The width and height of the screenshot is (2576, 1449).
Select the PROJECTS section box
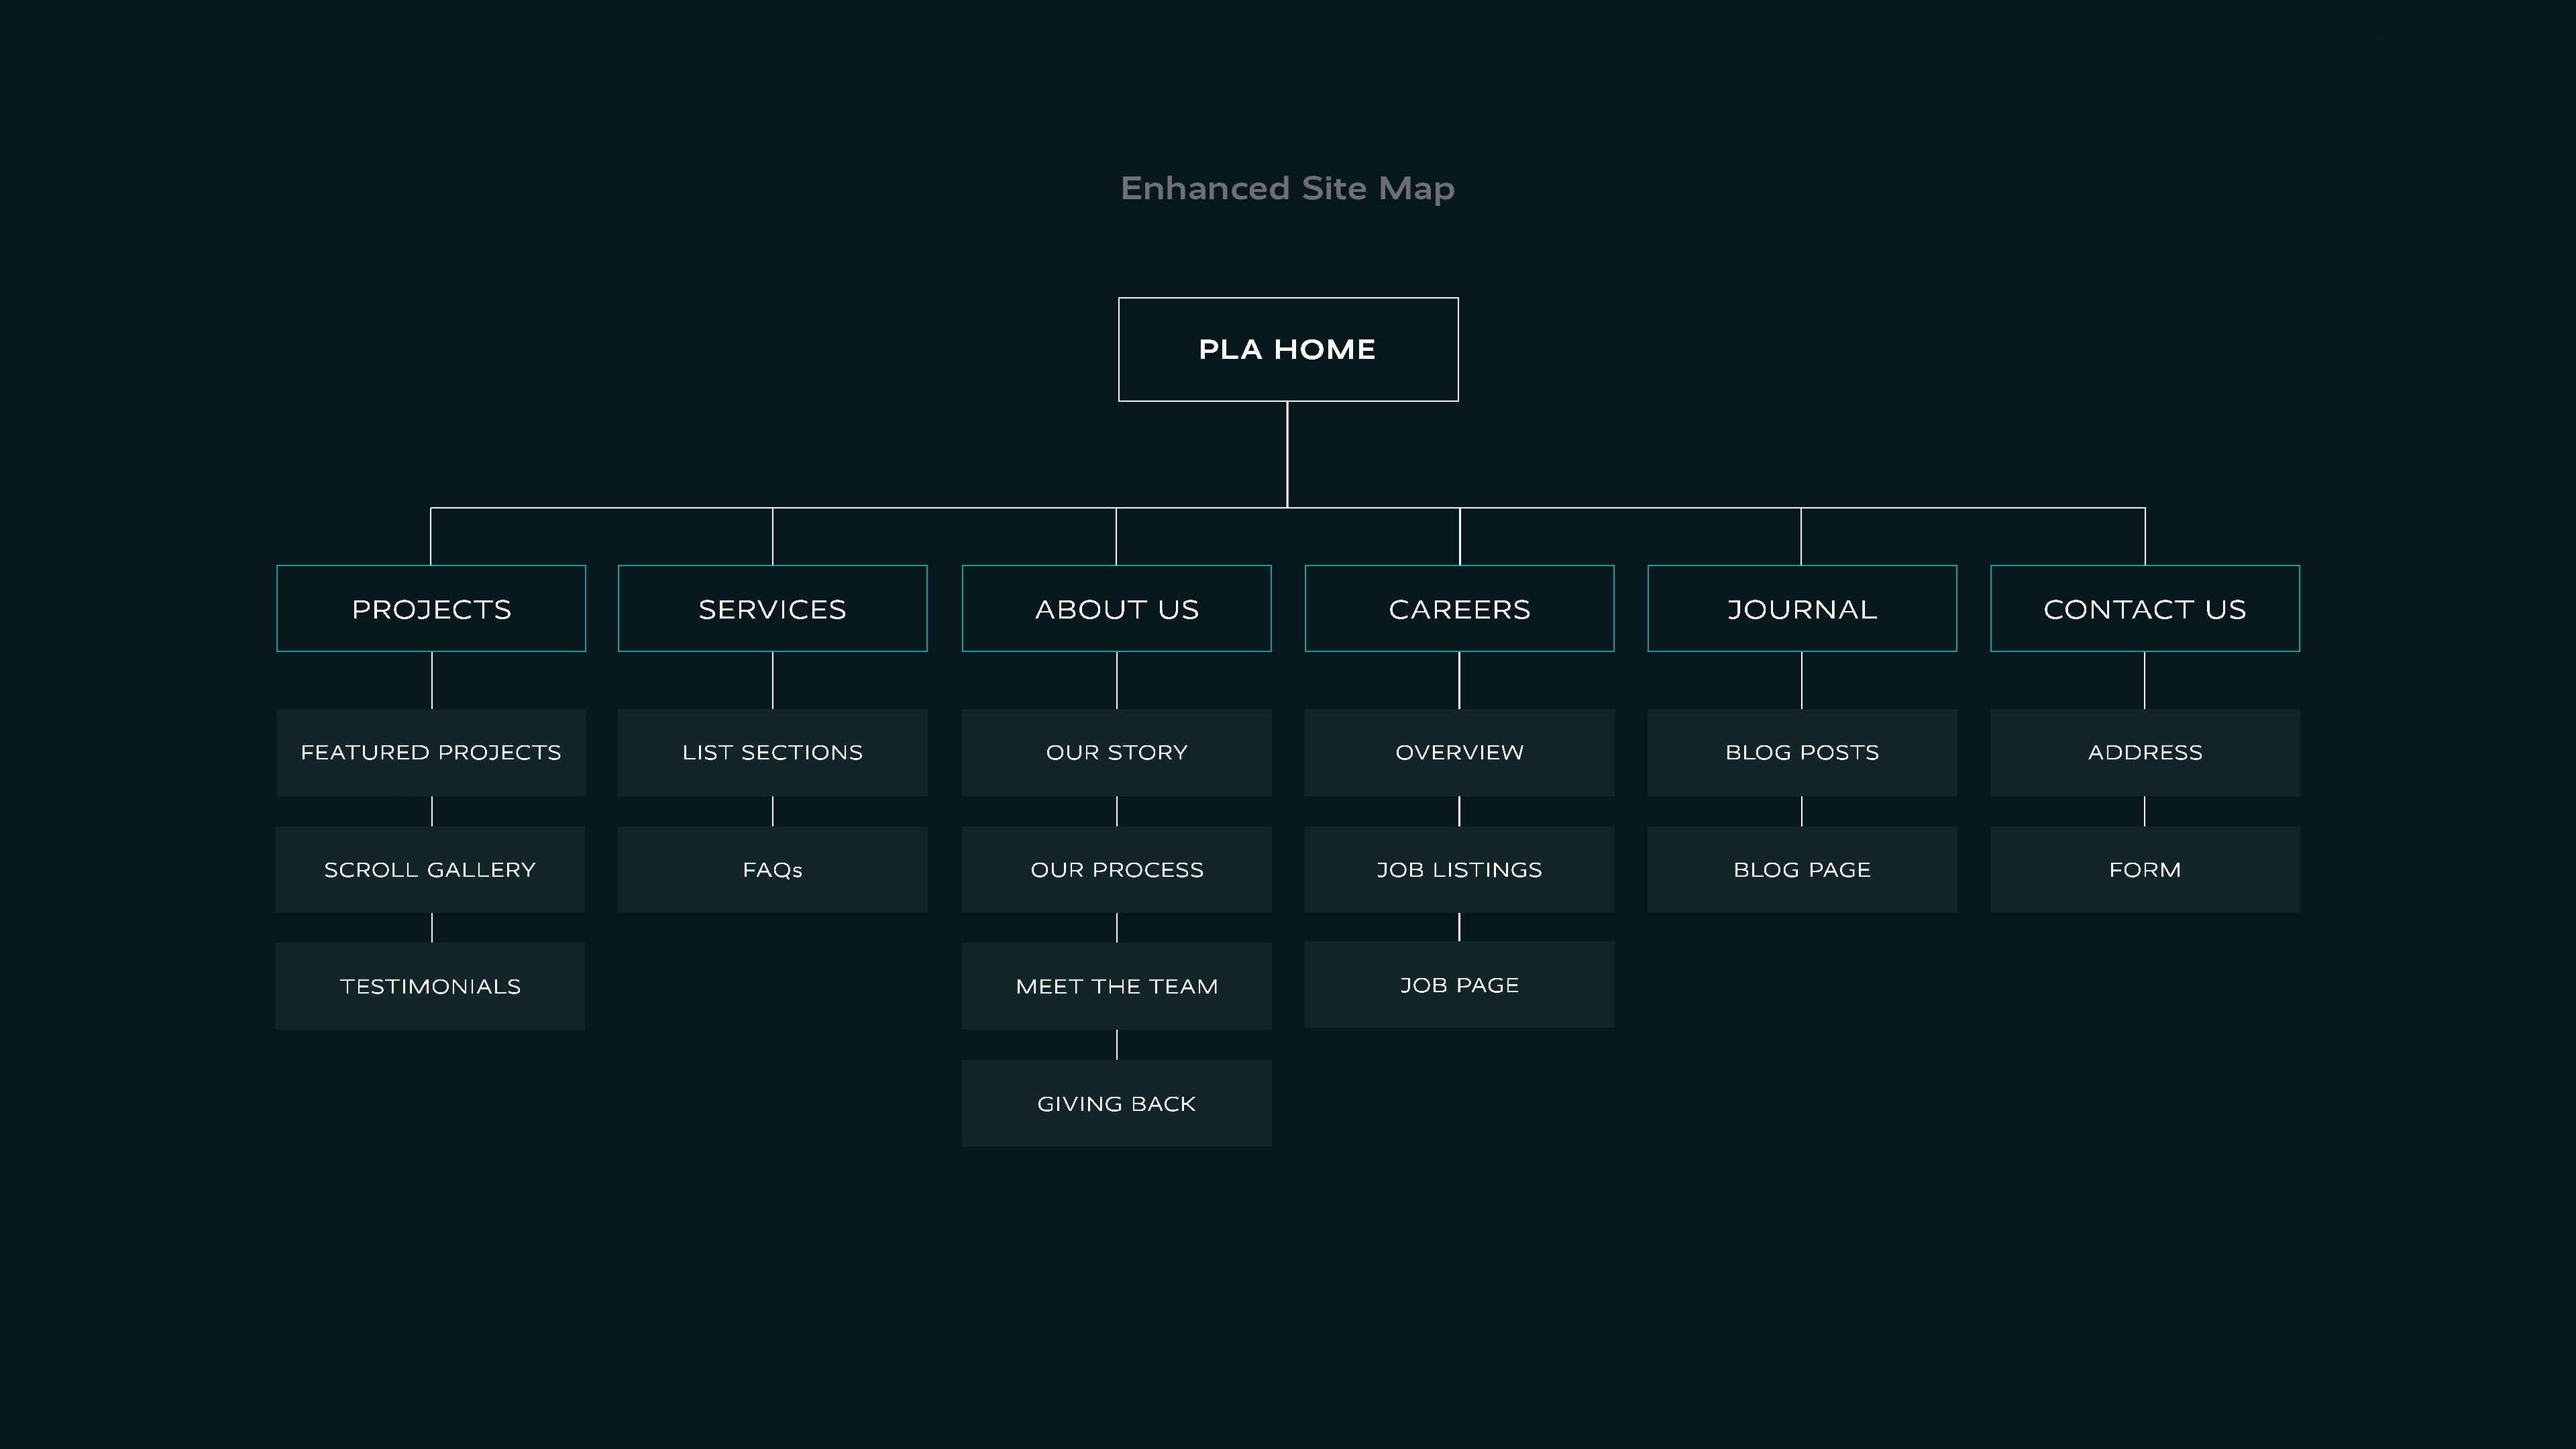tap(431, 609)
